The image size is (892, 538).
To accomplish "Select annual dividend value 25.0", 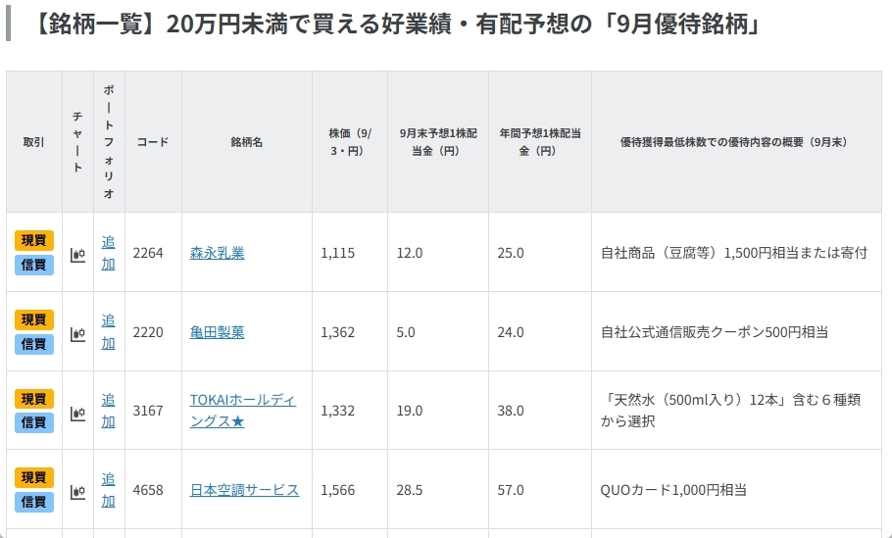I will pos(511,253).
